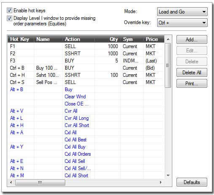Uncheck the Enable hot keys checkbox
Image resolution: width=214 pixels, height=195 pixels.
[x=9, y=11]
